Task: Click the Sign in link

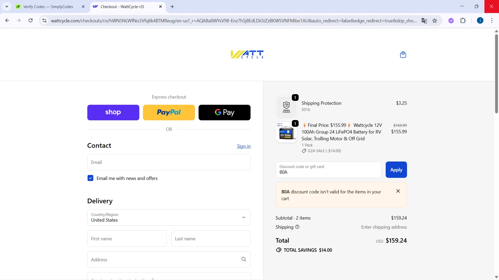Action: (244, 146)
